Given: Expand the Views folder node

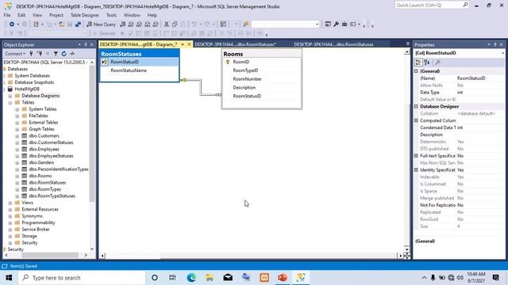Looking at the screenshot, I should coord(10,203).
